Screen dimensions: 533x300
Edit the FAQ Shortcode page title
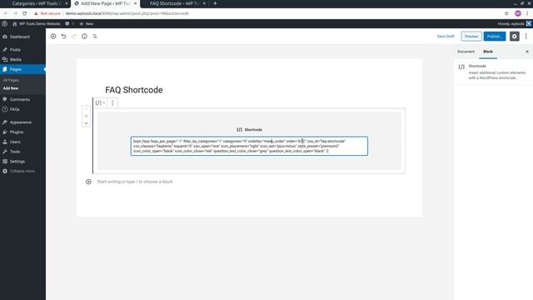tap(134, 90)
